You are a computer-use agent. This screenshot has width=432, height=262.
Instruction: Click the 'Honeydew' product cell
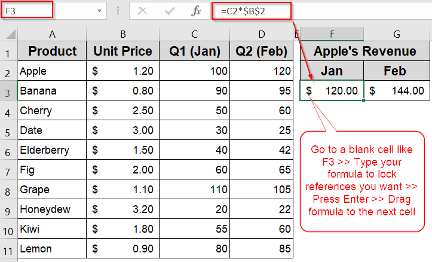point(52,209)
